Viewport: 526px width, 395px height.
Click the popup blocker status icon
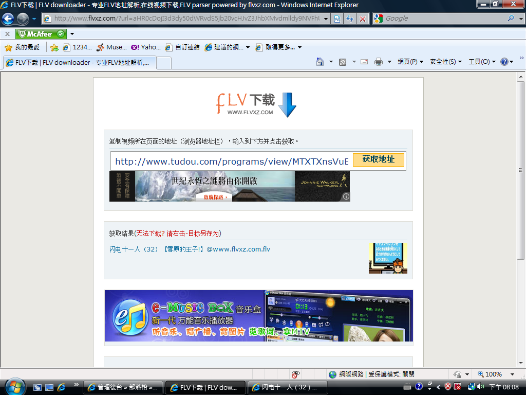(x=295, y=374)
